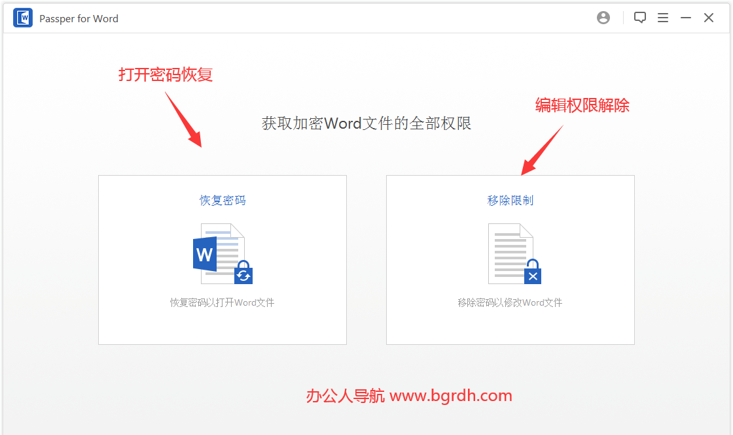Open the feedback speech-bubble icon
Image resolution: width=733 pixels, height=435 pixels.
point(640,18)
